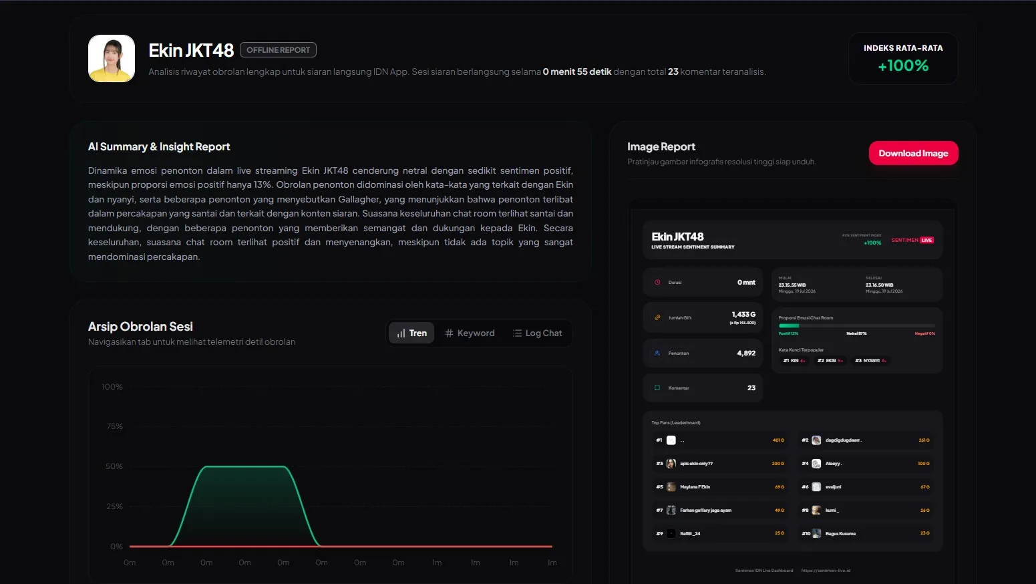The width and height of the screenshot is (1036, 584).
Task: Click Ekin JKT48 profile photo in header
Action: pyautogui.click(x=112, y=59)
